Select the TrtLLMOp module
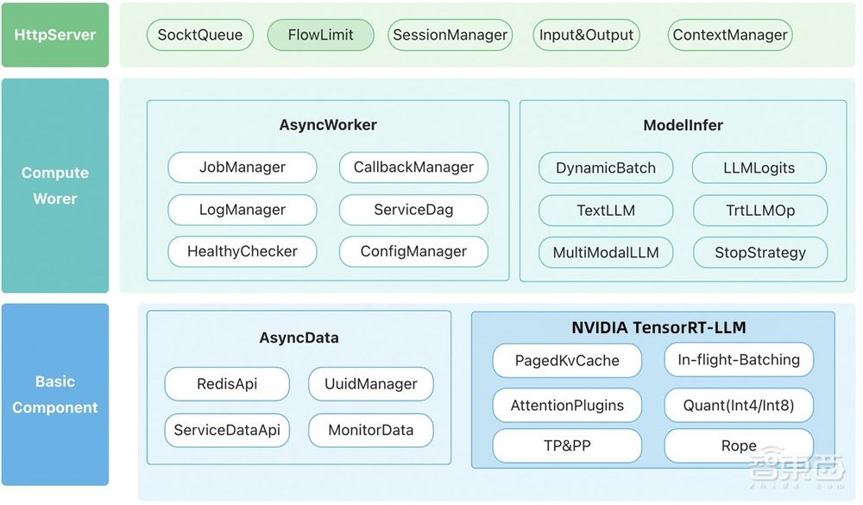This screenshot has width=863, height=505. tap(759, 210)
